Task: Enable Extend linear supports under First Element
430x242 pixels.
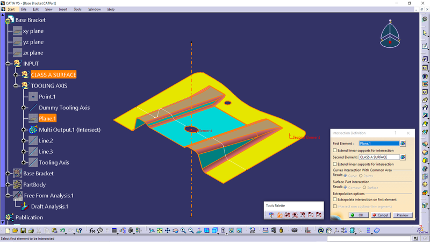Action: tap(335, 151)
